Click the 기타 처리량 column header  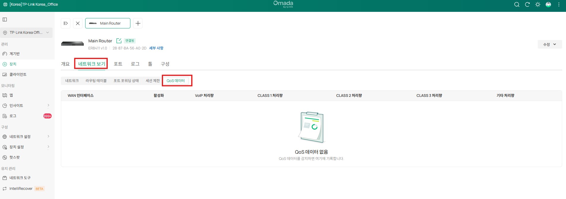tap(505, 96)
